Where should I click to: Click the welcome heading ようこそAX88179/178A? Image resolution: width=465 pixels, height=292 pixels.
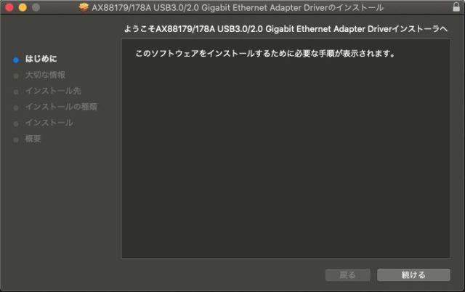click(286, 29)
